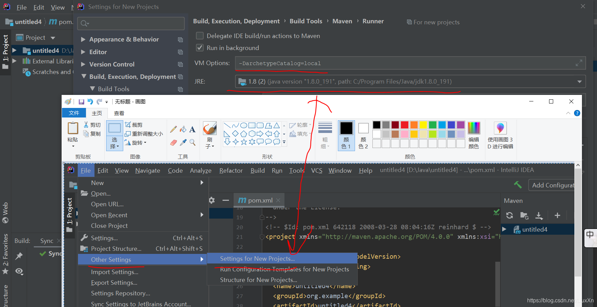597x307 pixels.
Task: Open Project Structure from File menu
Action: 143,249
